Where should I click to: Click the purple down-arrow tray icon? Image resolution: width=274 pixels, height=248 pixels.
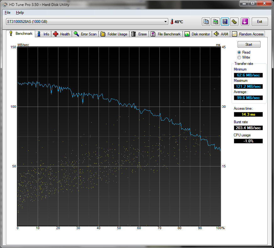point(245,22)
